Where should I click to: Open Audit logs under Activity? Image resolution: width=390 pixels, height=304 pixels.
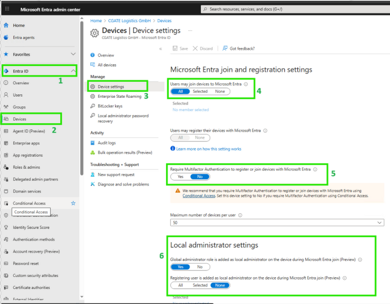(107, 143)
